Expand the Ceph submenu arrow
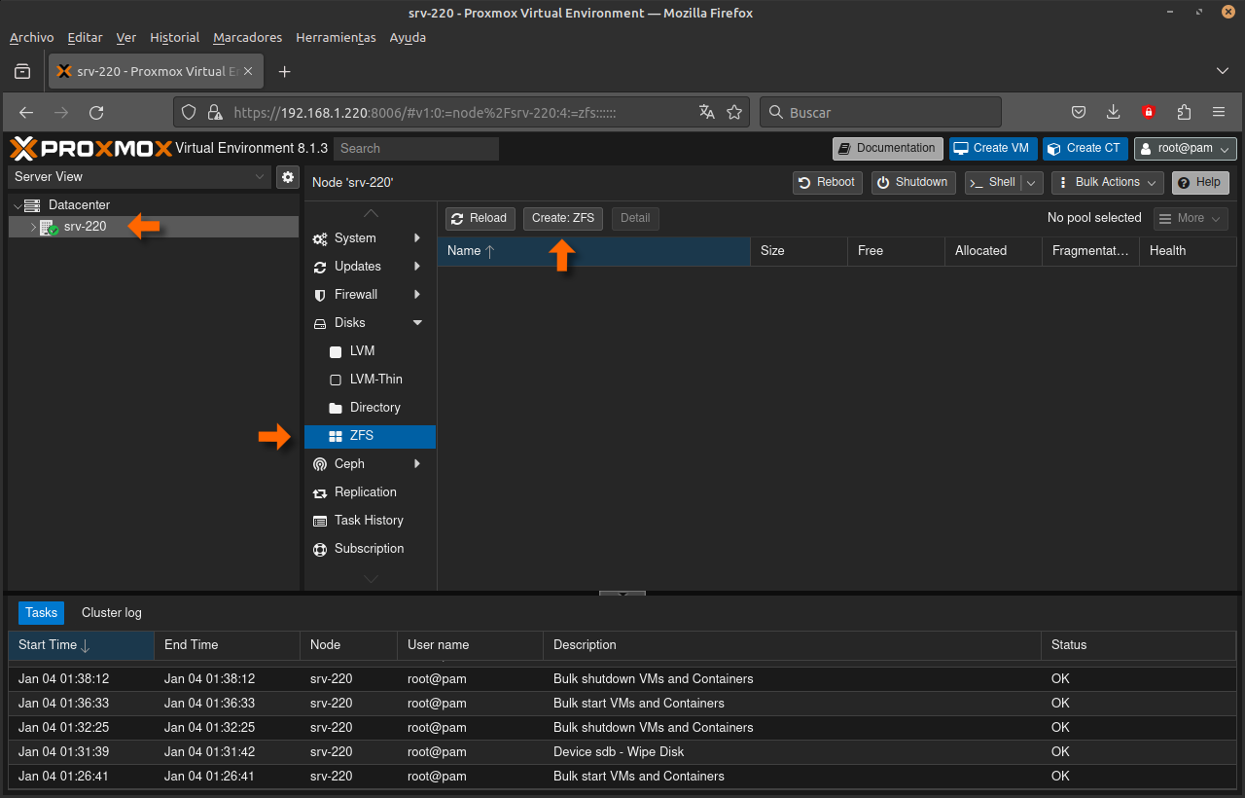Viewport: 1245px width, 798px height. 417,464
